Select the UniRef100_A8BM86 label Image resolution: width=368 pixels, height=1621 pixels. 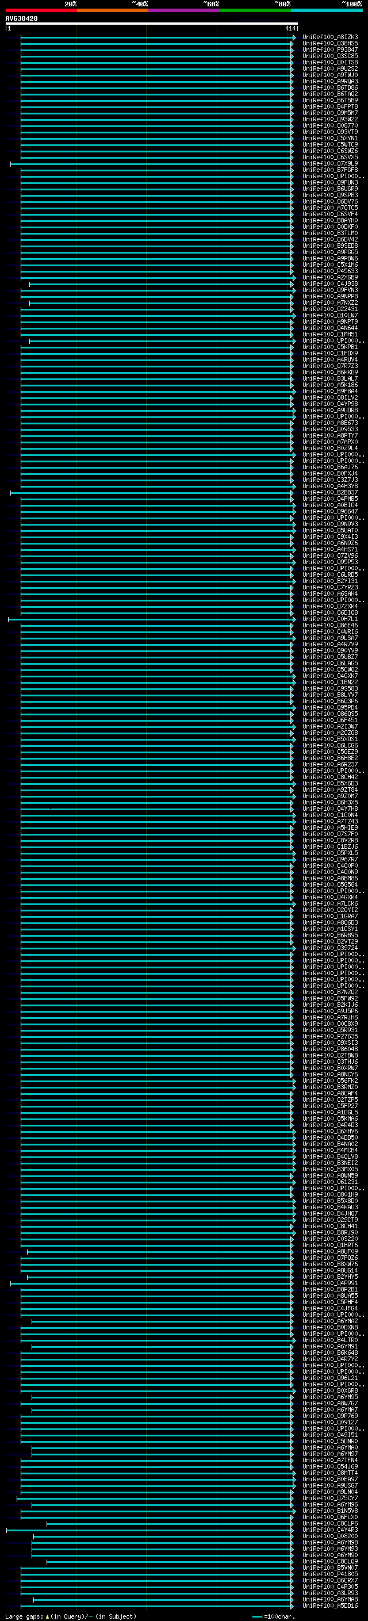pyautogui.click(x=330, y=879)
